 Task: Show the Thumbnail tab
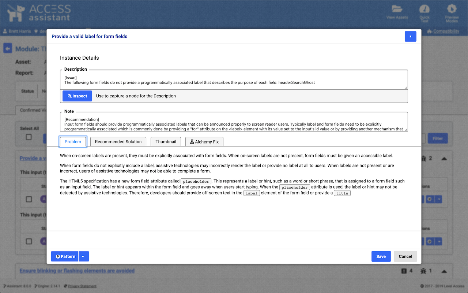pos(166,142)
